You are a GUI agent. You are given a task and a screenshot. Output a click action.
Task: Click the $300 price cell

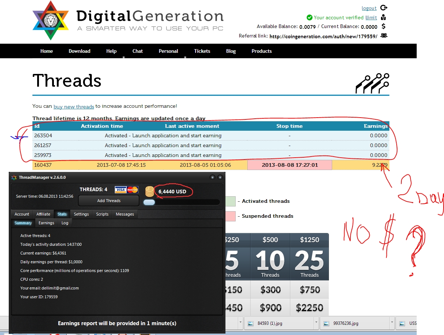[x=270, y=289]
